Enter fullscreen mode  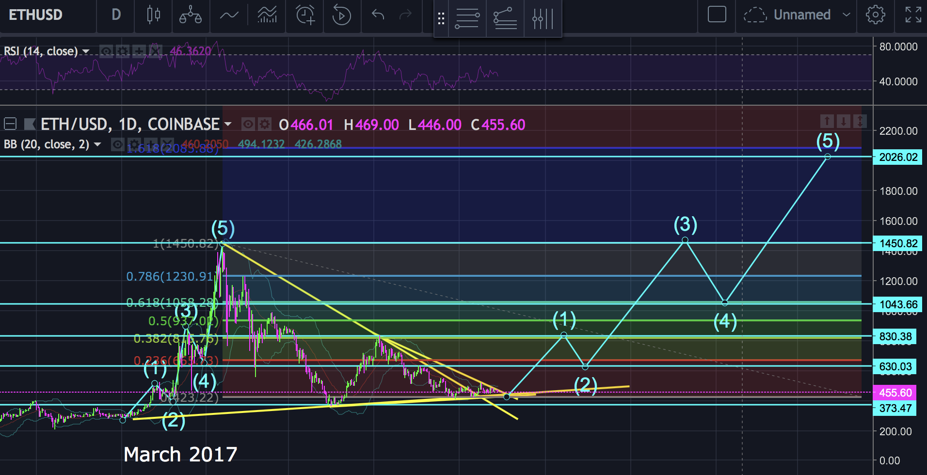[913, 15]
